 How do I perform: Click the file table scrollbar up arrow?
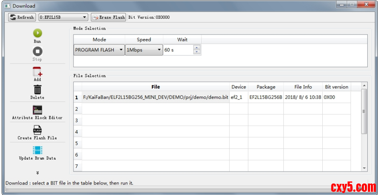(364, 86)
